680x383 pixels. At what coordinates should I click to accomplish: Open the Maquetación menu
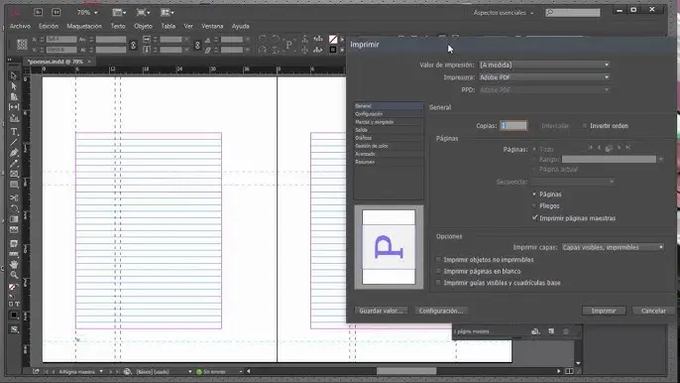click(x=84, y=26)
